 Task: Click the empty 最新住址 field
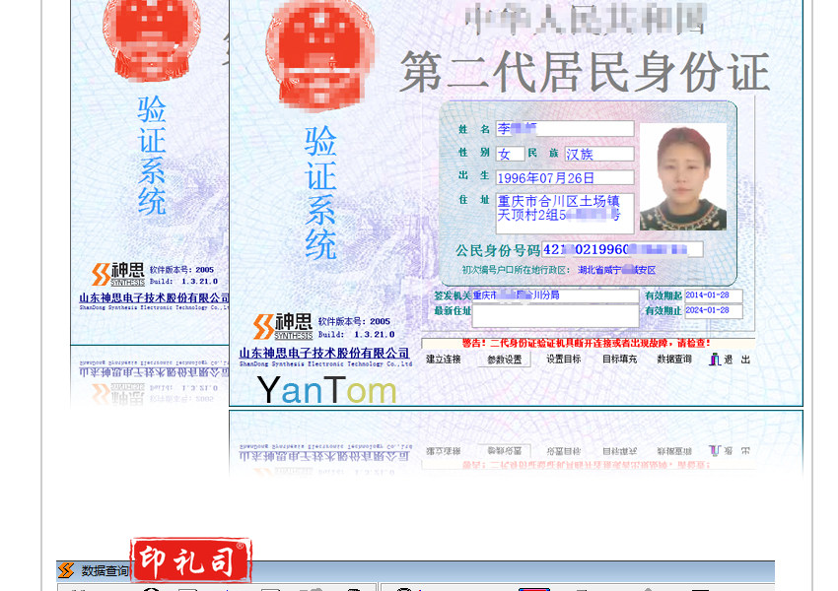(555, 316)
